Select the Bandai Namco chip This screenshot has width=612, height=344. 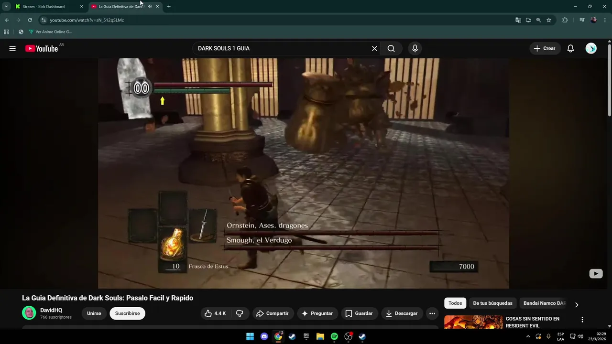coord(544,303)
